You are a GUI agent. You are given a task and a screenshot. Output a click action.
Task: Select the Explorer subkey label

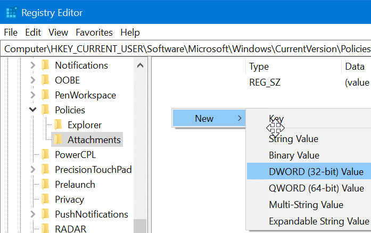click(85, 125)
